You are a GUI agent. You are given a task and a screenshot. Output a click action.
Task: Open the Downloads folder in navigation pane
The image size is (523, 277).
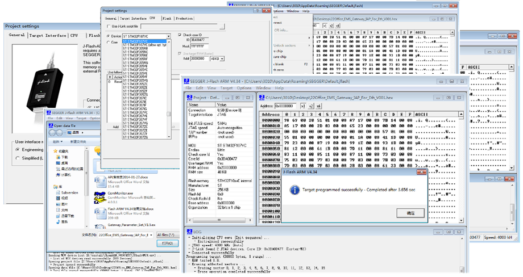pos(62,157)
